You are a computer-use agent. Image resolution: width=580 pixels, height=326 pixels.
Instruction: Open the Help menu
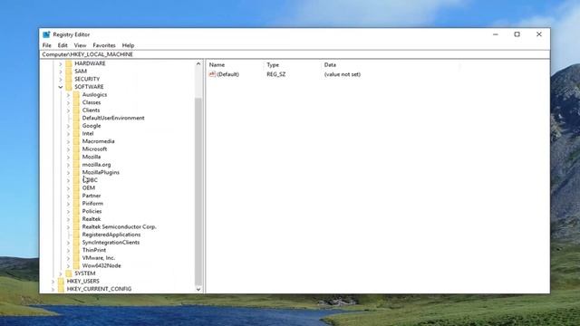(x=128, y=45)
